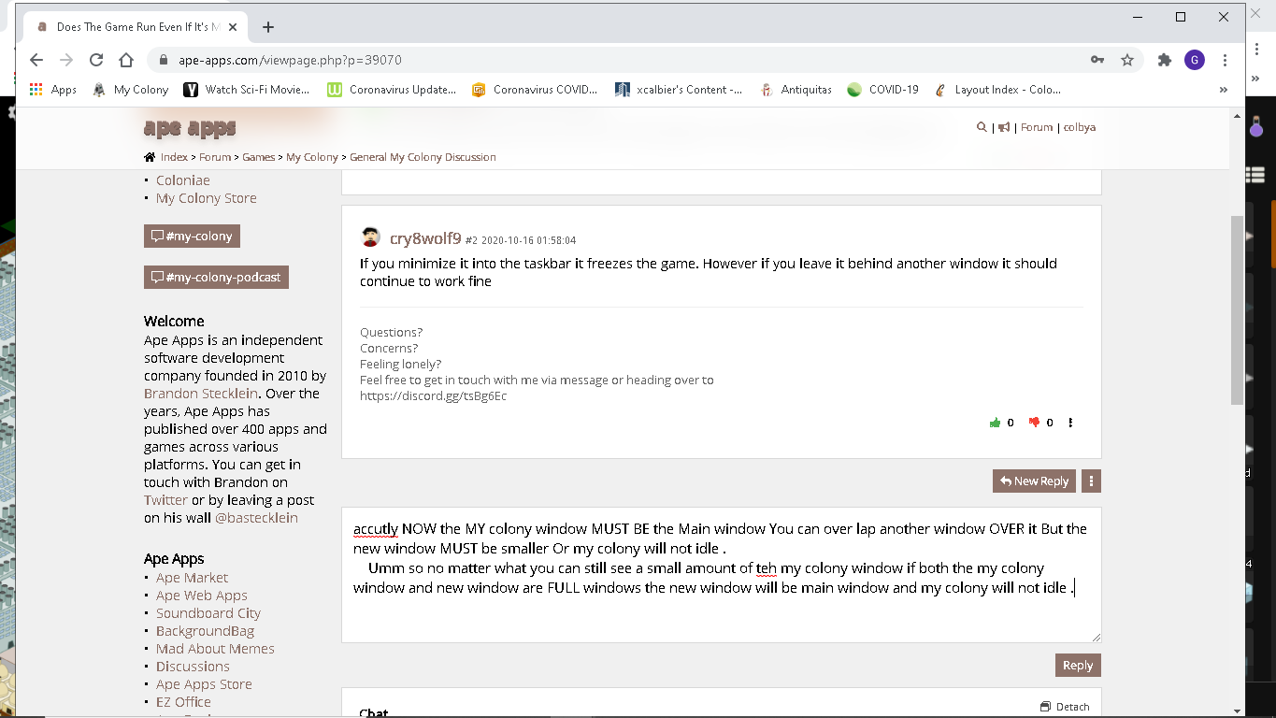The width and height of the screenshot is (1276, 718).
Task: Go back with the browser back arrow
Action: [36, 60]
